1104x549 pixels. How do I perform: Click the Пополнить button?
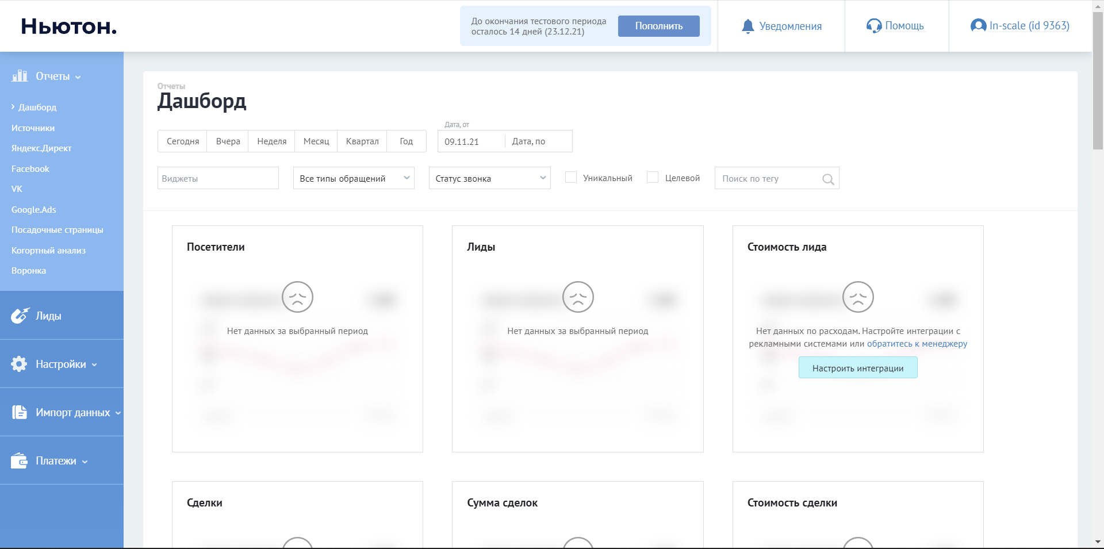tap(659, 26)
